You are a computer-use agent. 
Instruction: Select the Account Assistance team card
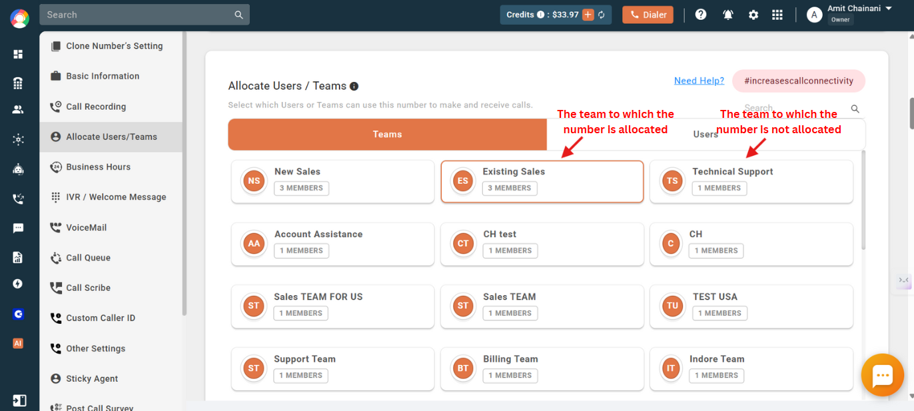[x=333, y=244]
